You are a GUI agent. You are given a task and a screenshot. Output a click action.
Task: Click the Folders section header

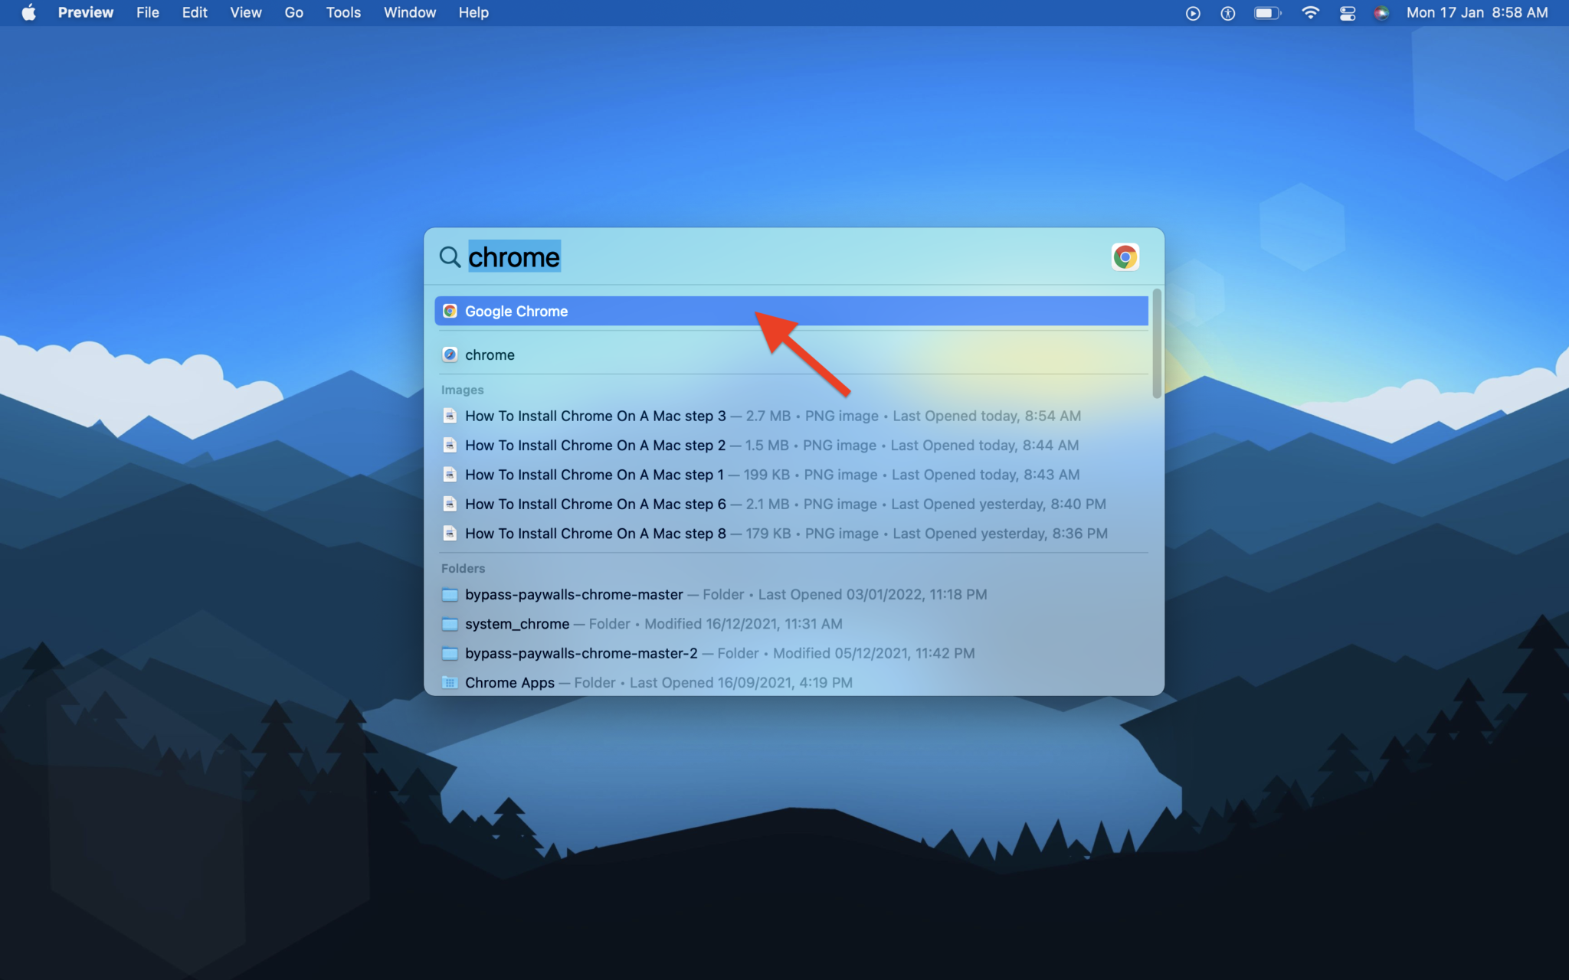(x=463, y=568)
